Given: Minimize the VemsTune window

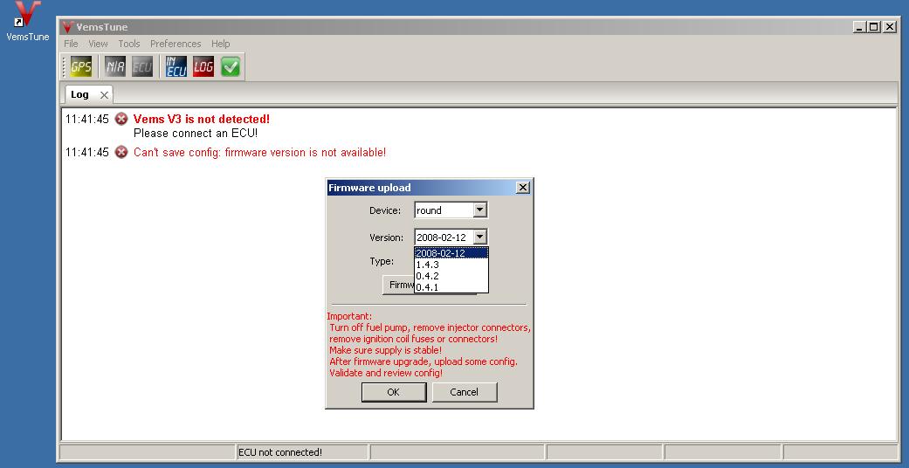Looking at the screenshot, I should (860, 27).
